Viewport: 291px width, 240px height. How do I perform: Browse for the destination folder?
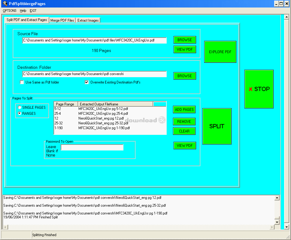pyautogui.click(x=185, y=76)
